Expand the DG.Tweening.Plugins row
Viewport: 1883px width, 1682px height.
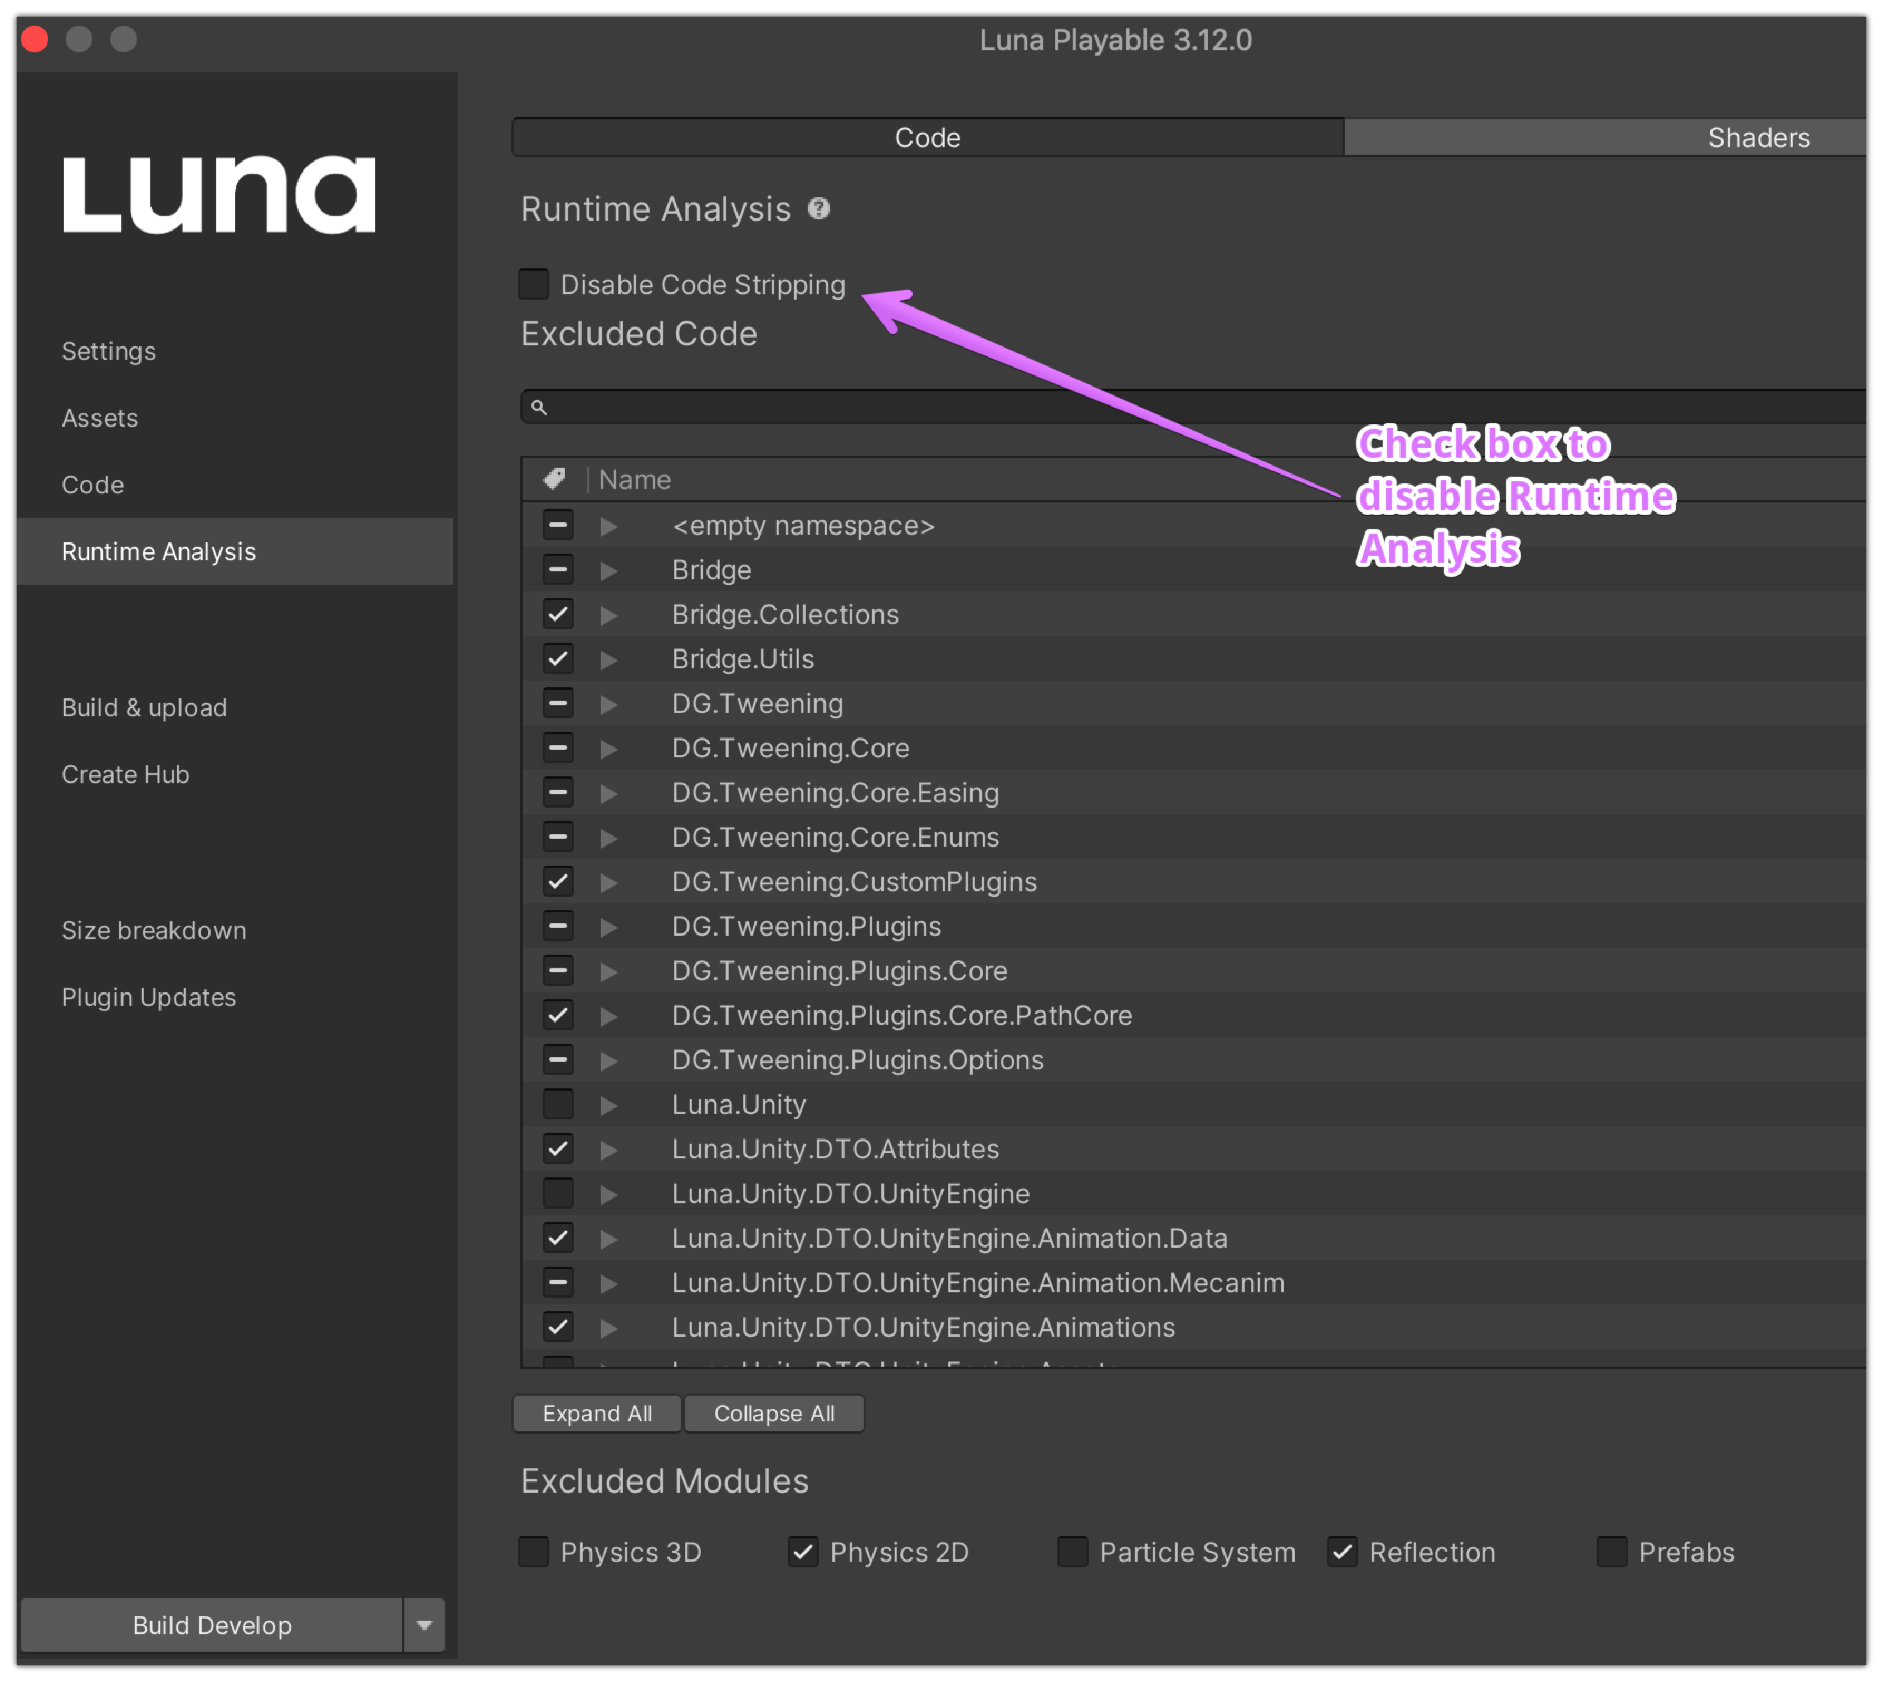pyautogui.click(x=608, y=927)
